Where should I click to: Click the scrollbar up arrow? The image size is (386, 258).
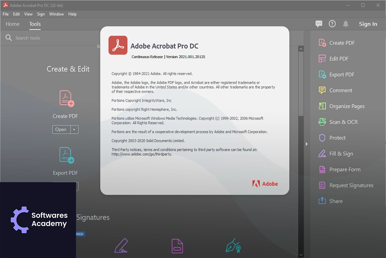pos(301,49)
